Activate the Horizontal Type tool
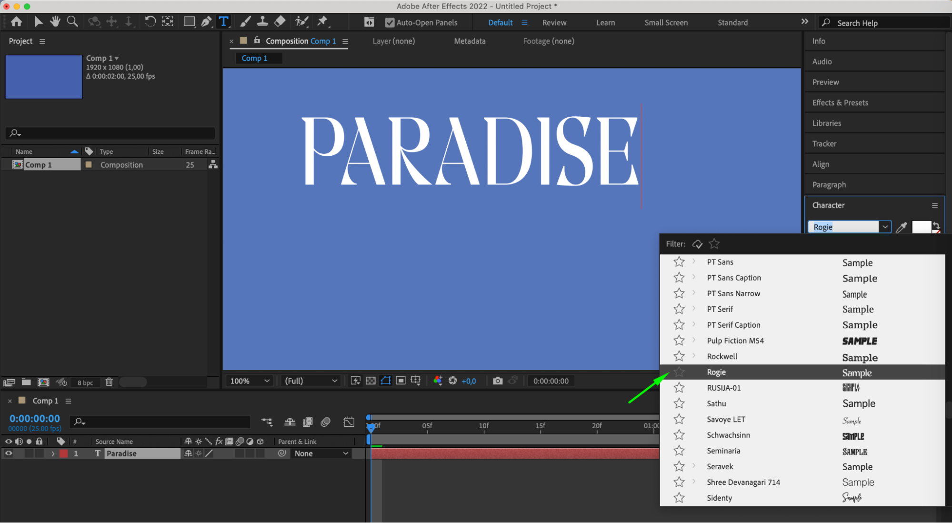 223,21
